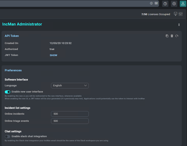Image resolution: width=187 pixels, height=146 pixels.
Task: Click the Incident list settings heading
Action: [x=17, y=108]
